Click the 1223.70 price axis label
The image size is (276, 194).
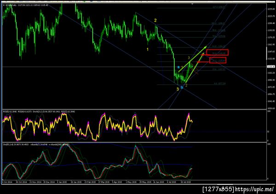(x=271, y=16)
